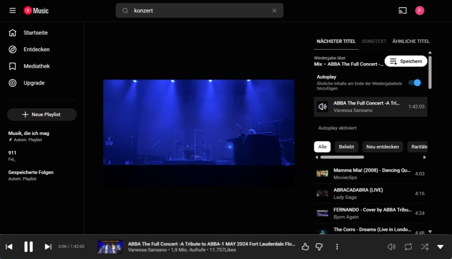Viewport: 452px width, 259px height.
Task: Click the speaker icon on playing queue item
Action: coord(322,107)
